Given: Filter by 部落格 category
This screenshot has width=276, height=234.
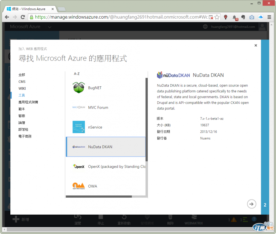Looking at the screenshot, I should (x=23, y=129).
